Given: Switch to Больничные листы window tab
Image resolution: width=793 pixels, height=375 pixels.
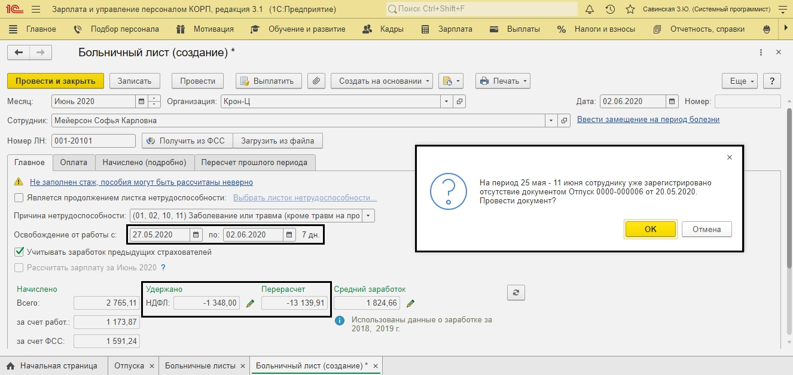Looking at the screenshot, I should (200, 365).
